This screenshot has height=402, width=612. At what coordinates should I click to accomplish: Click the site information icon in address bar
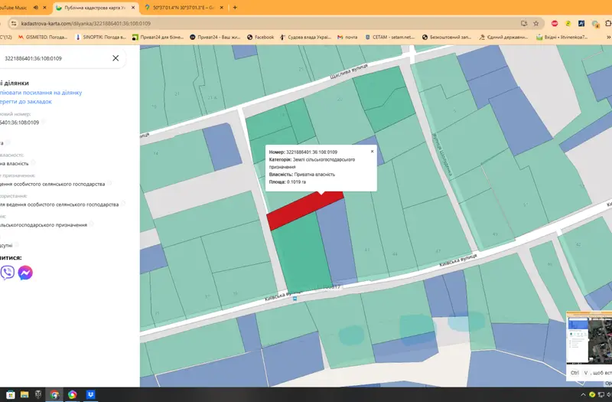coord(14,24)
